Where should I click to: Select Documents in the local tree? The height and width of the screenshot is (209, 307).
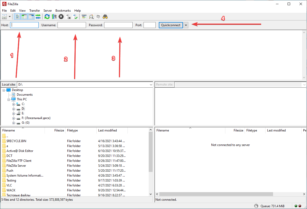[25, 95]
